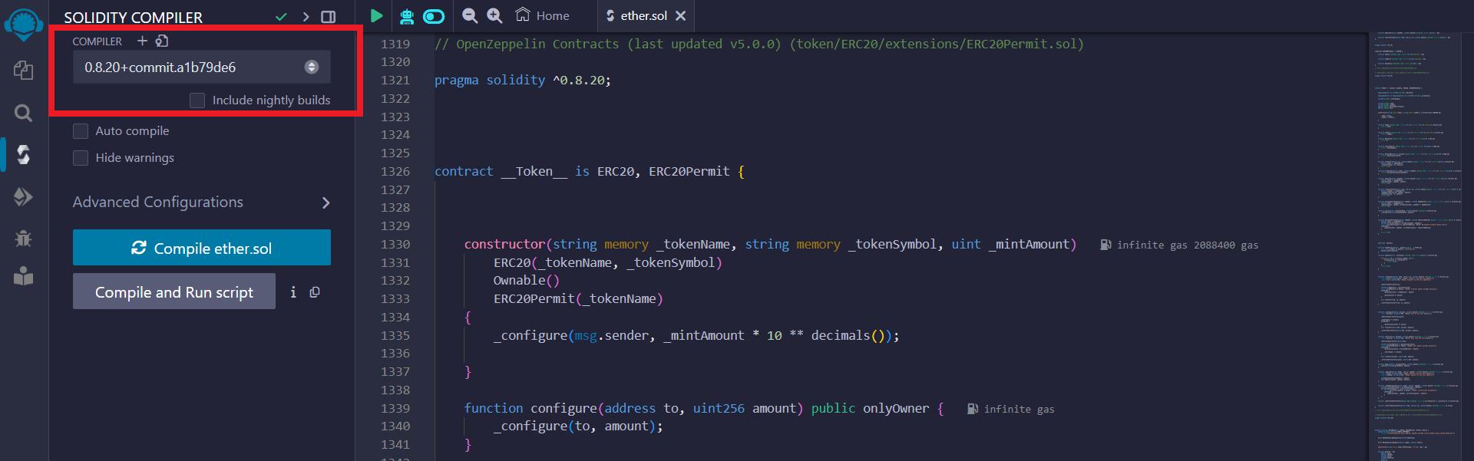
Task: Click the 'contract __Token__ is ERC20, ERC20Permit' line
Action: (590, 171)
